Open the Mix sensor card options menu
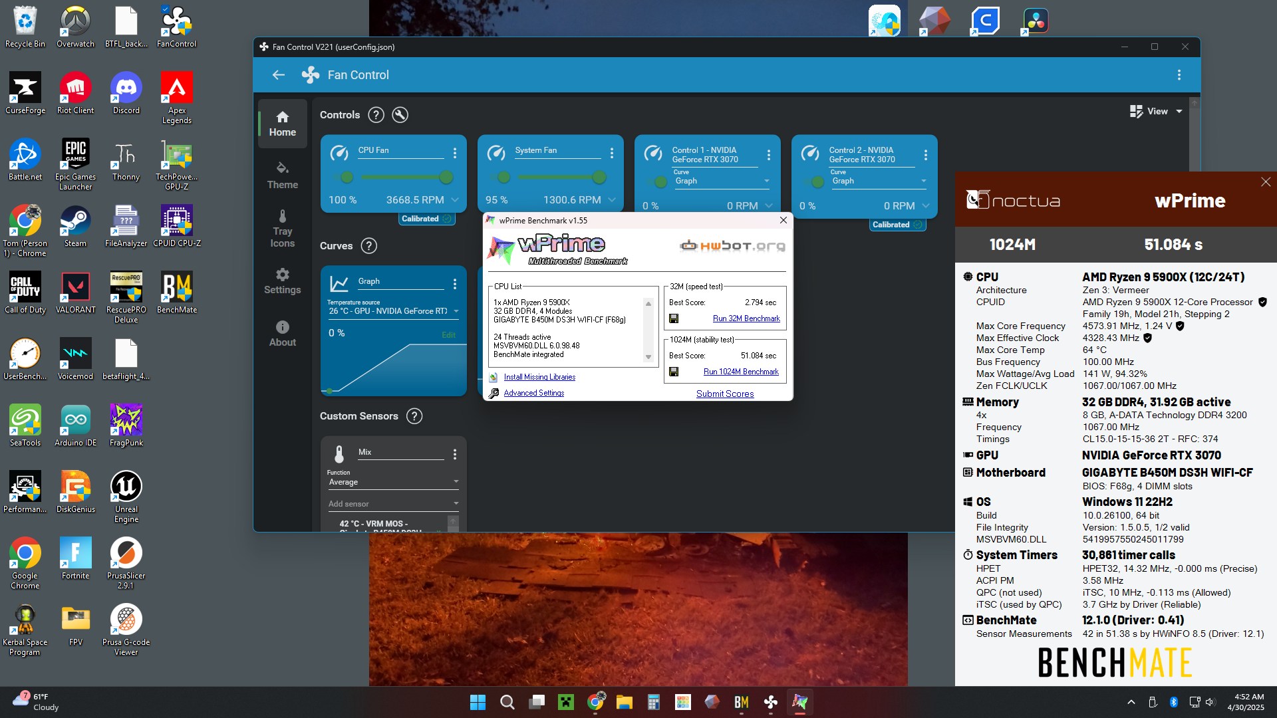Screen dimensions: 1277x718 (455, 454)
